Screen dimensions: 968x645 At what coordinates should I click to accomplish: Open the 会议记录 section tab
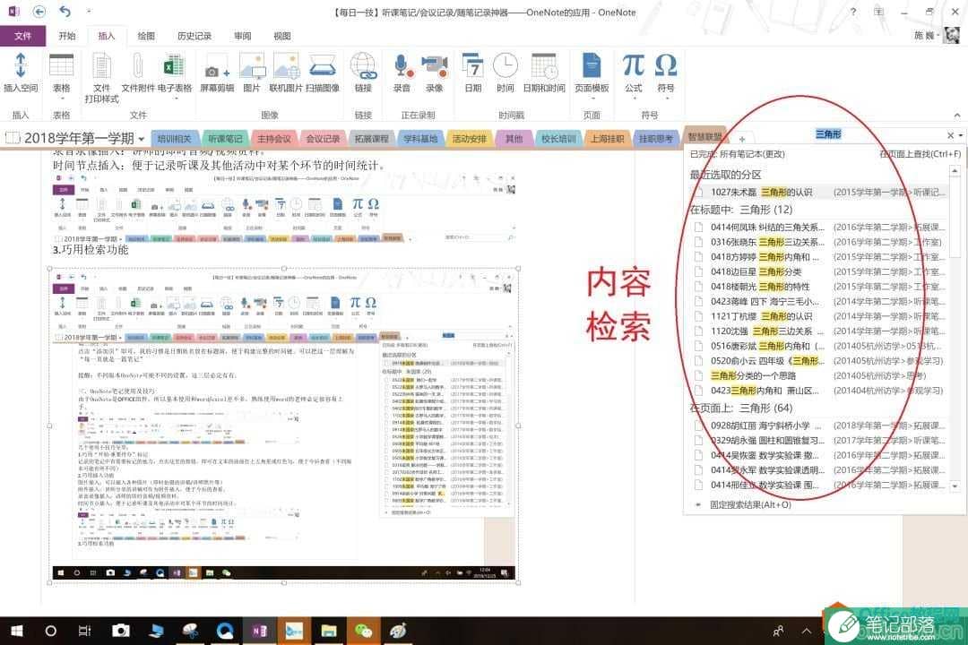coord(323,139)
